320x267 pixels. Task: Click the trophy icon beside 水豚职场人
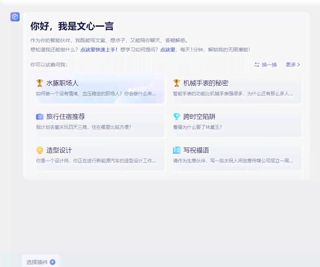(40, 83)
